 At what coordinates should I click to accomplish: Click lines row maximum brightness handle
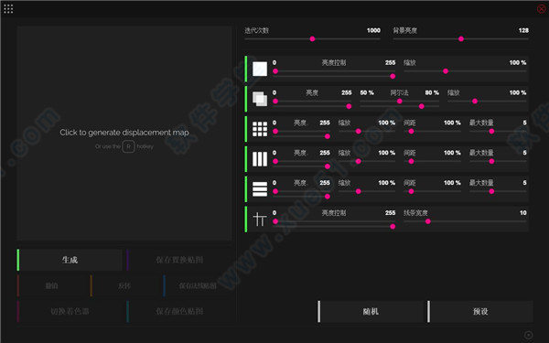pos(393,227)
